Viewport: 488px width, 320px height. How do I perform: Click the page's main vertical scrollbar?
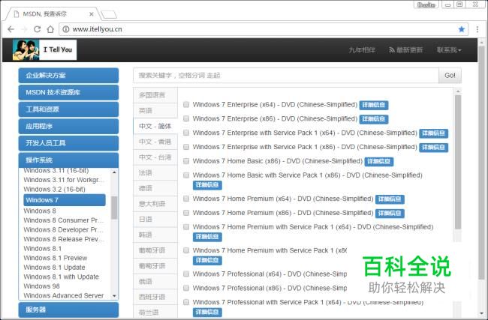click(x=482, y=162)
